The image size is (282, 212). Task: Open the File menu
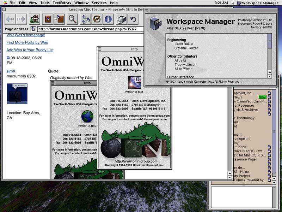pos(12,3)
